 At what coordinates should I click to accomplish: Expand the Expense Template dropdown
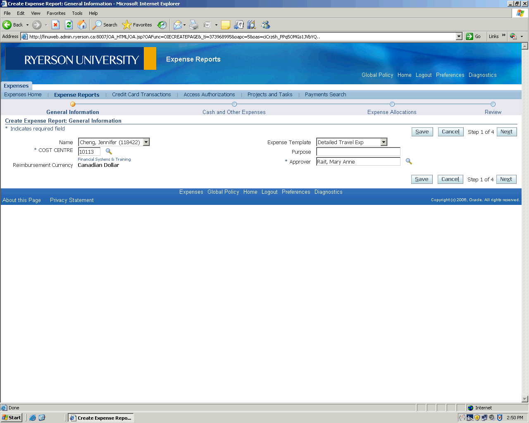point(384,142)
